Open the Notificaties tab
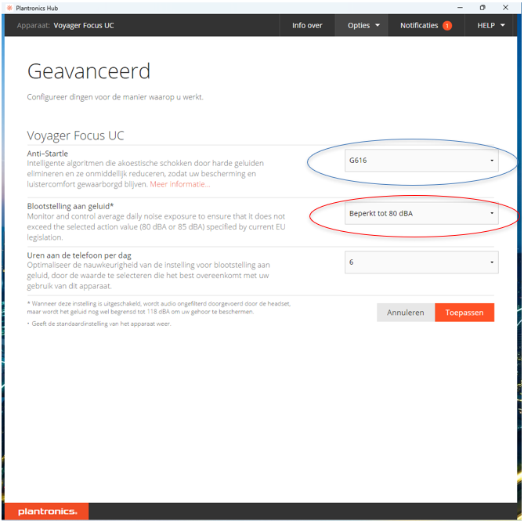 pyautogui.click(x=426, y=25)
